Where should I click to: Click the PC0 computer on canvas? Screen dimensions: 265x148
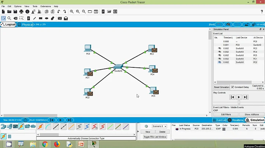pos(88,48)
